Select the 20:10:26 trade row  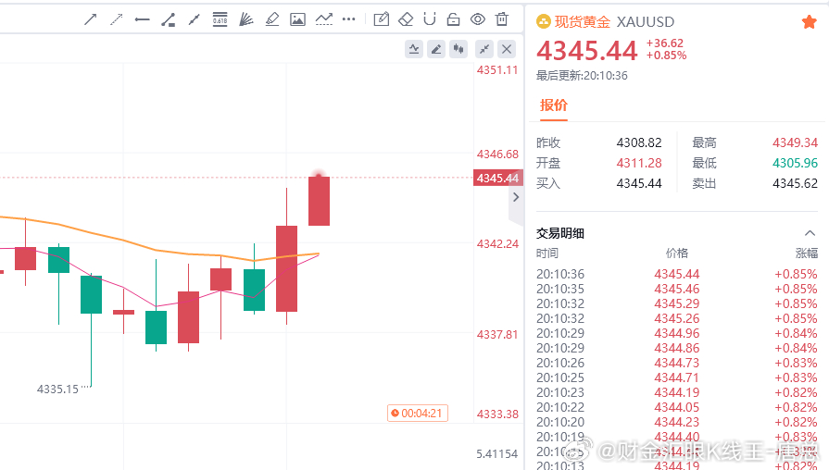point(677,363)
